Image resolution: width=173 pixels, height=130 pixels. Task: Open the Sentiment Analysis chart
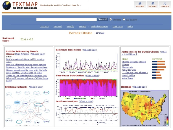pos(87,114)
